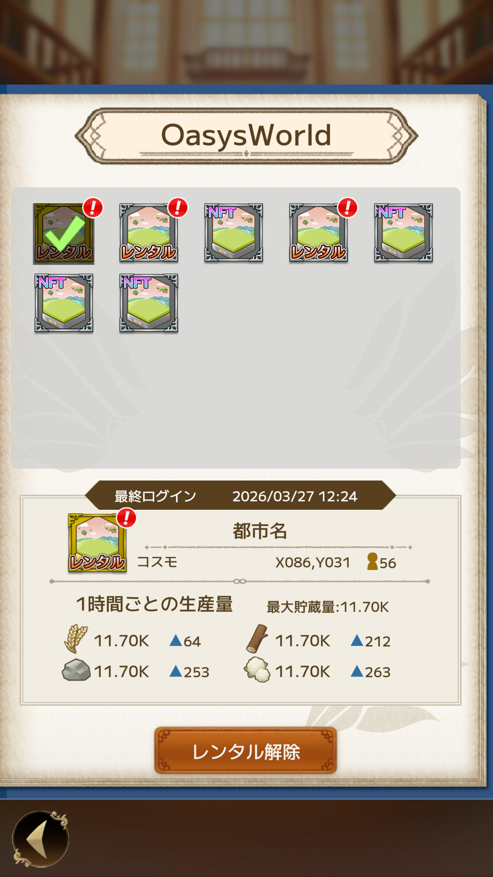Select the second rental land tile
This screenshot has height=877, width=493.
click(x=148, y=233)
